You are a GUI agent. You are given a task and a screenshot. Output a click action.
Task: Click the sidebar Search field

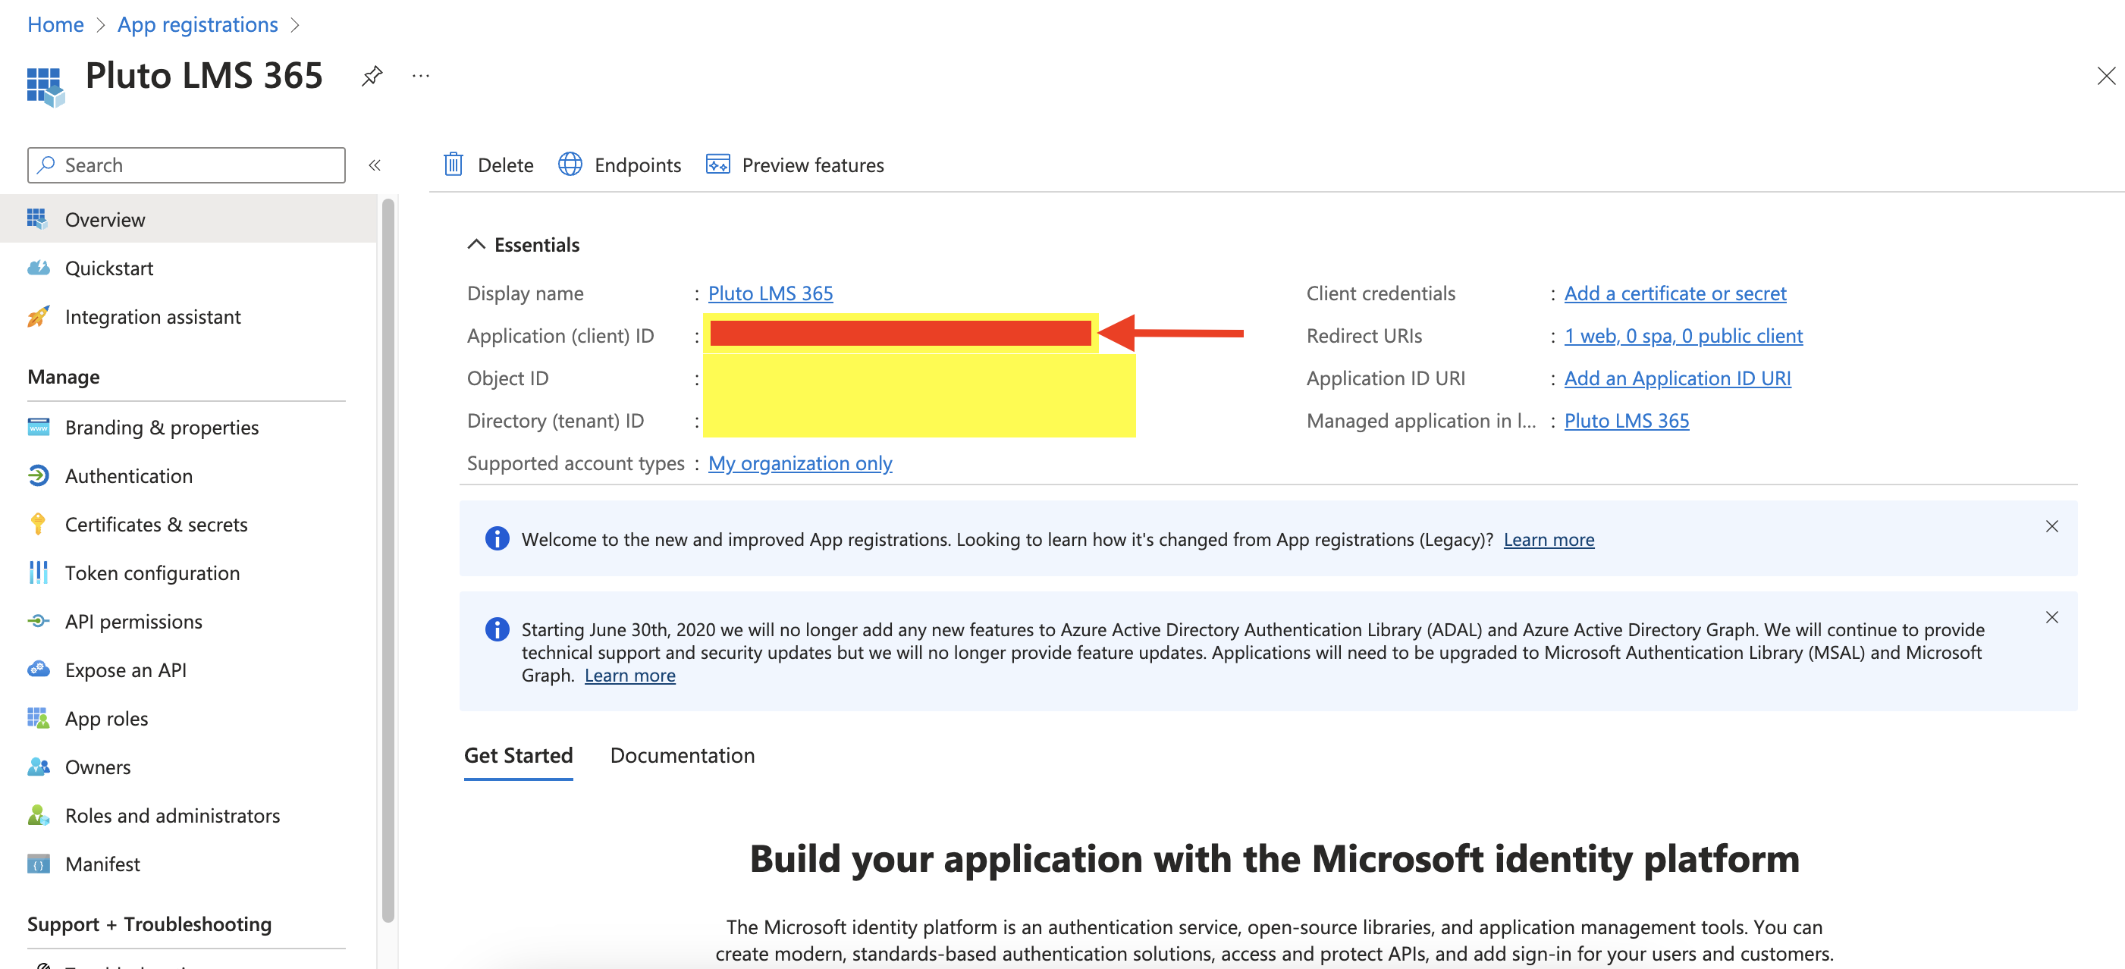187,165
